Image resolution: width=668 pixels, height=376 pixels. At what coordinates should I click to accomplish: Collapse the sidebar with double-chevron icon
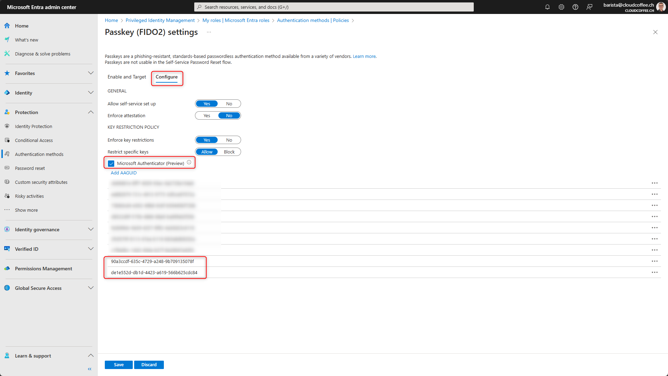point(90,369)
